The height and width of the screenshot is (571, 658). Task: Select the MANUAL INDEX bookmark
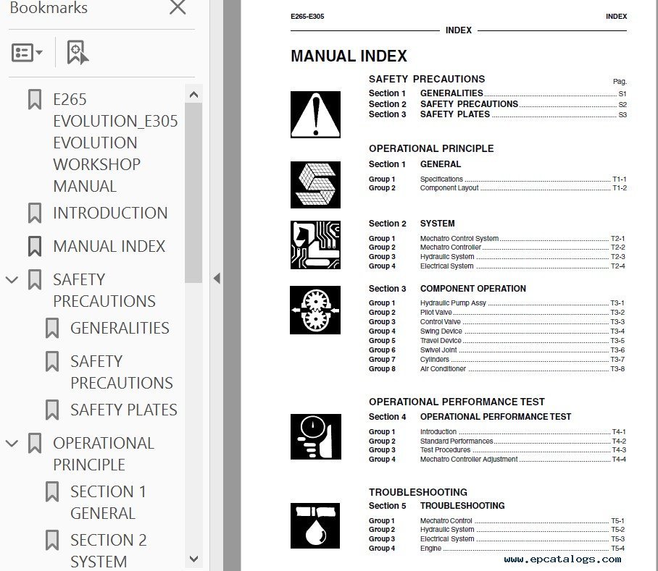tap(109, 246)
